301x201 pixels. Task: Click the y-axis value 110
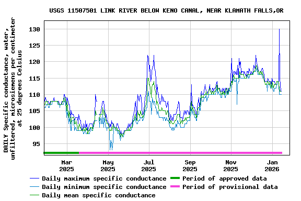click(34, 95)
